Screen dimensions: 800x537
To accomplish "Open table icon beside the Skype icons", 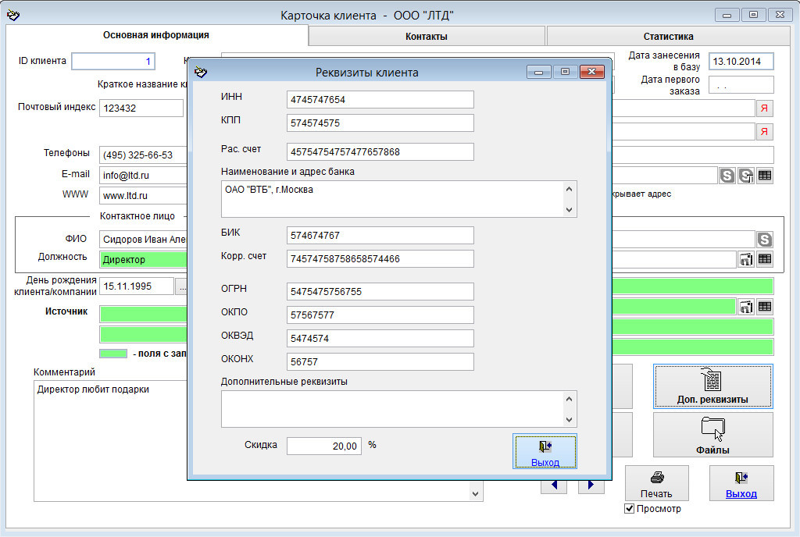I will tap(765, 176).
